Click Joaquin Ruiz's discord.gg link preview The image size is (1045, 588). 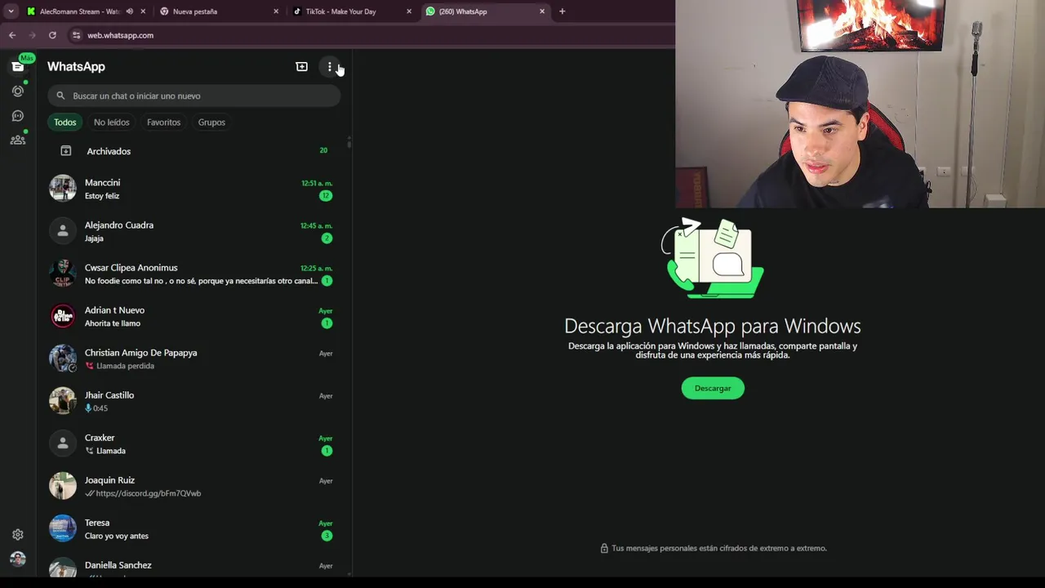[x=148, y=493]
